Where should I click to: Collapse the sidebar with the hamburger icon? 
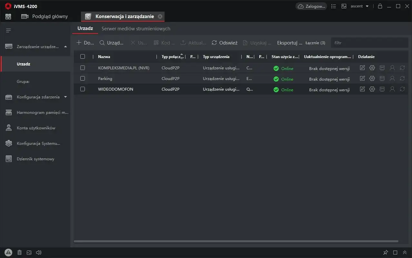[x=8, y=30]
